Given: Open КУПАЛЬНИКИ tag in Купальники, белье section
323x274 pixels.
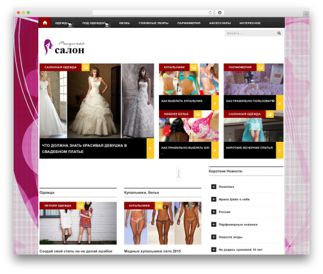Looking at the screenshot, I should (x=140, y=205).
